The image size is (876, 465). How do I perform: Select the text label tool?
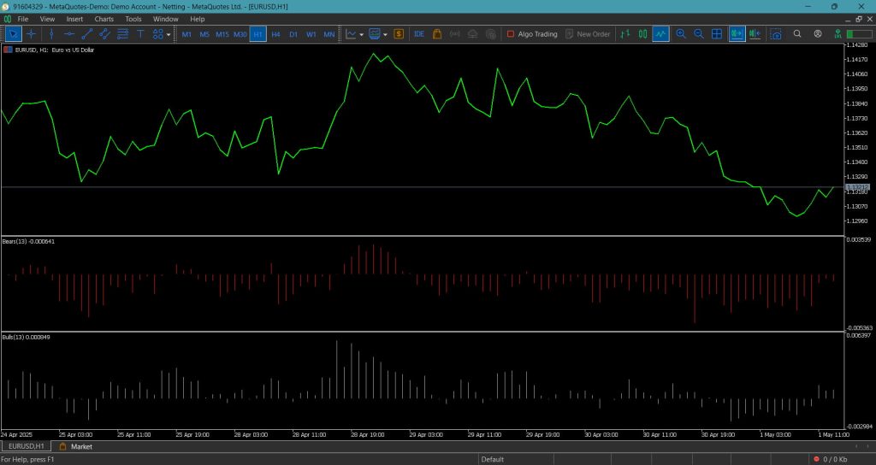pyautogui.click(x=140, y=34)
